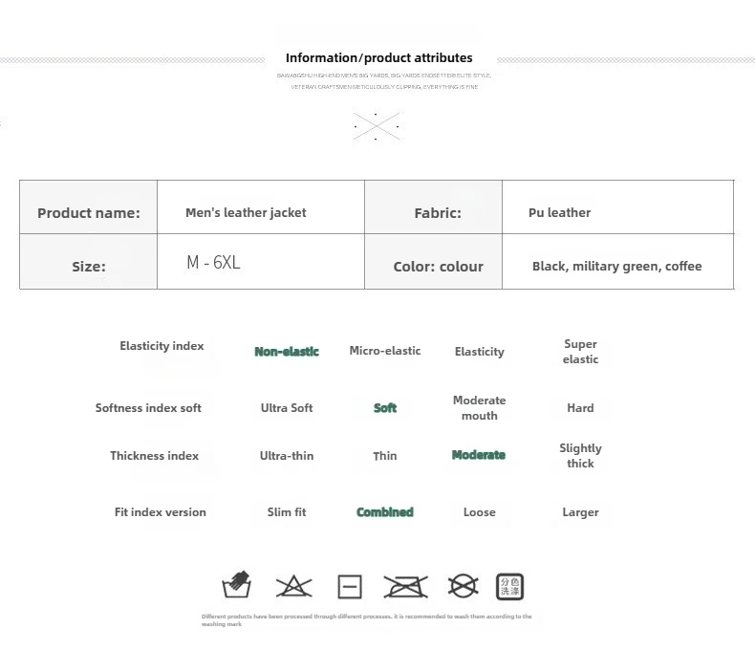Click the do not iron icon
755x650 pixels.
pos(405,587)
